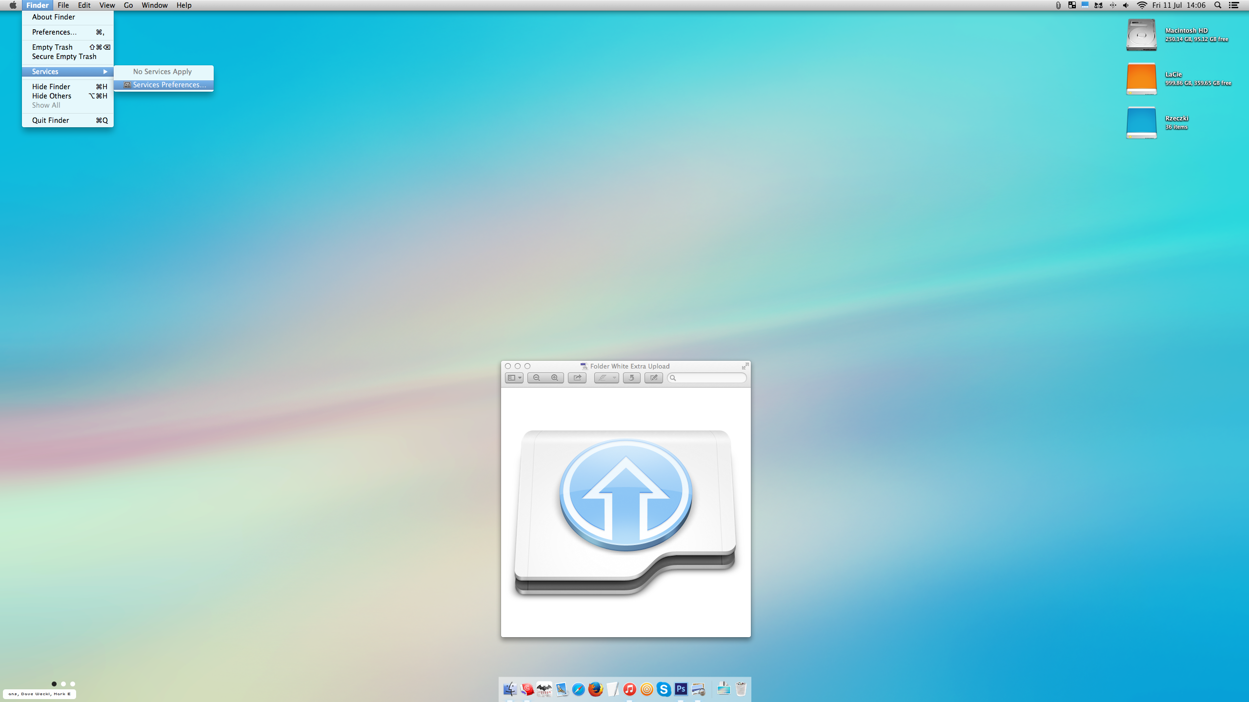The height and width of the screenshot is (702, 1249).
Task: Click the Zoom In magnifier in Preview toolbar
Action: (555, 378)
